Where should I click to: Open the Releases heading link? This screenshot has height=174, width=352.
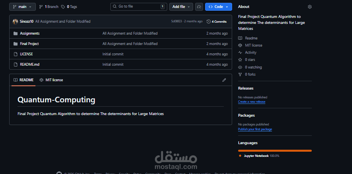click(x=246, y=88)
